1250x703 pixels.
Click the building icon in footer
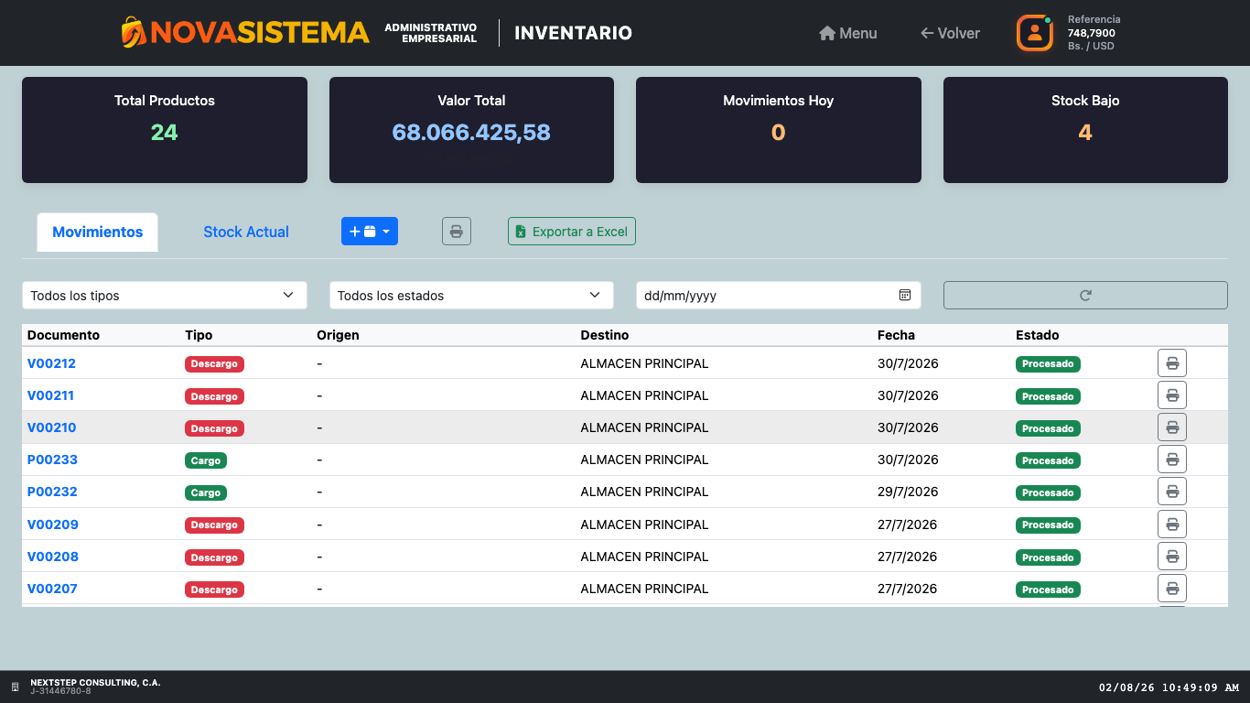(15, 687)
